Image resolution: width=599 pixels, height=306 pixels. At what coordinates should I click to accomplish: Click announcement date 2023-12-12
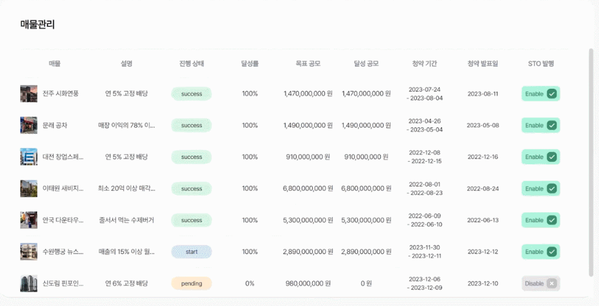coord(483,252)
